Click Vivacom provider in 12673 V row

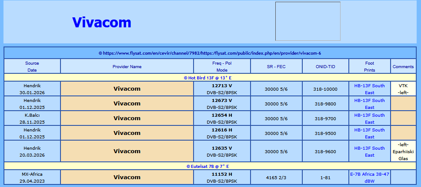[x=127, y=103]
